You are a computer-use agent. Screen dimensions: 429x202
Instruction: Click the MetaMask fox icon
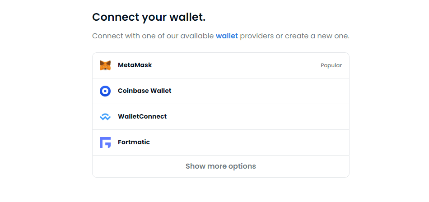(x=105, y=65)
